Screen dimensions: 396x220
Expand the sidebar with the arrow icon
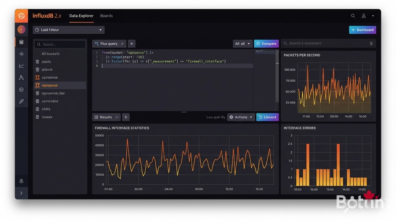22,193
